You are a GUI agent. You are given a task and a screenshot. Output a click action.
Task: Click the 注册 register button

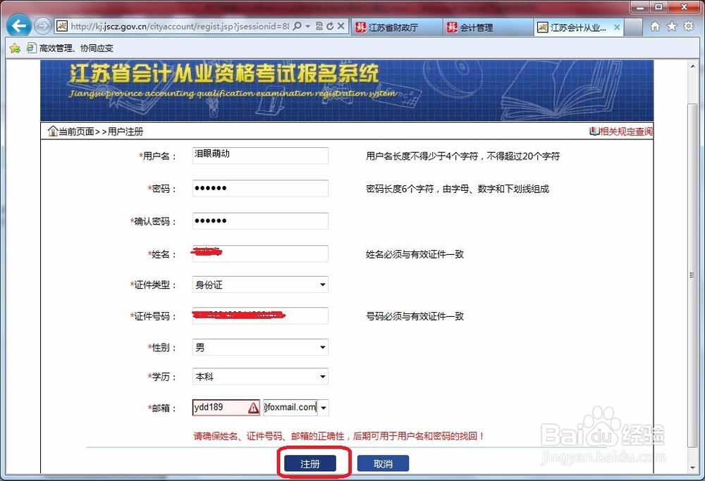coord(309,463)
